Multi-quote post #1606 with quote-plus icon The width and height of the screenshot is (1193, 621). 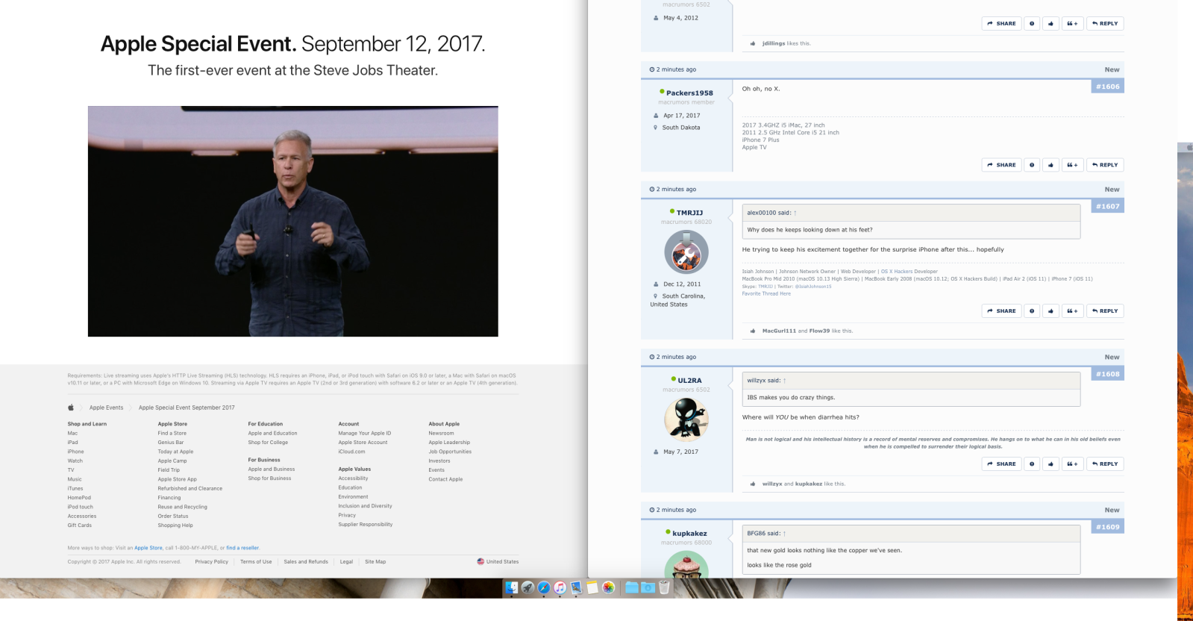click(1072, 165)
